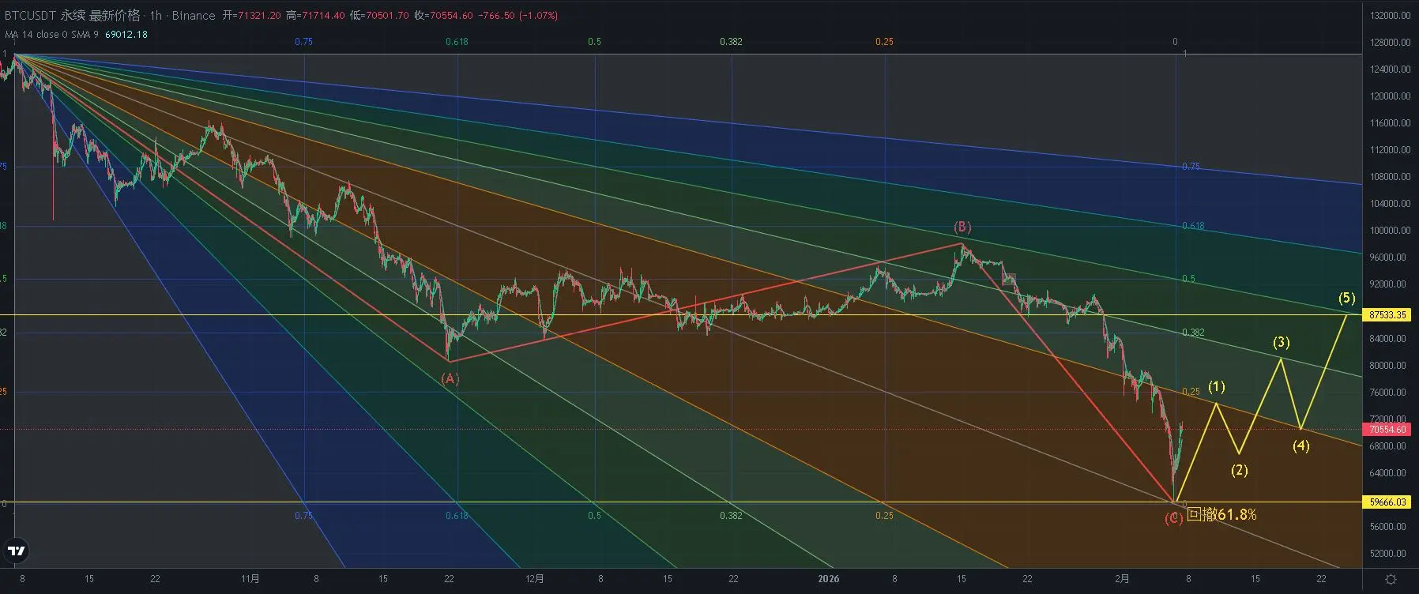
Task: Click the 开=71321.20 open value
Action: 252,16
